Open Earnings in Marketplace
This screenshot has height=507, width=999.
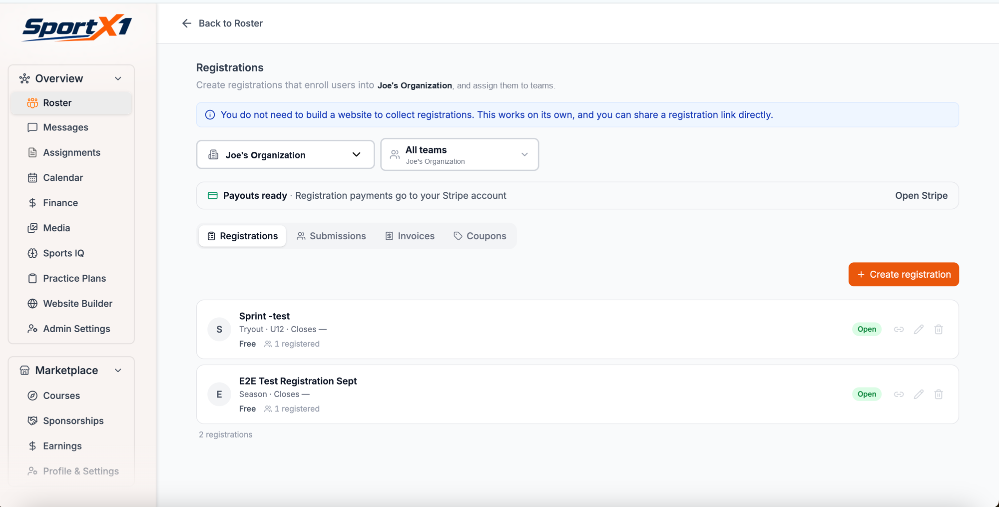[71, 446]
